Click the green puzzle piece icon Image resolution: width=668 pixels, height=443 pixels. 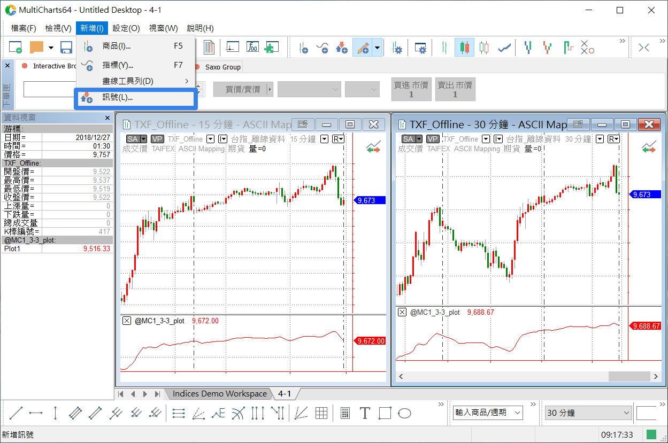pos(272,47)
